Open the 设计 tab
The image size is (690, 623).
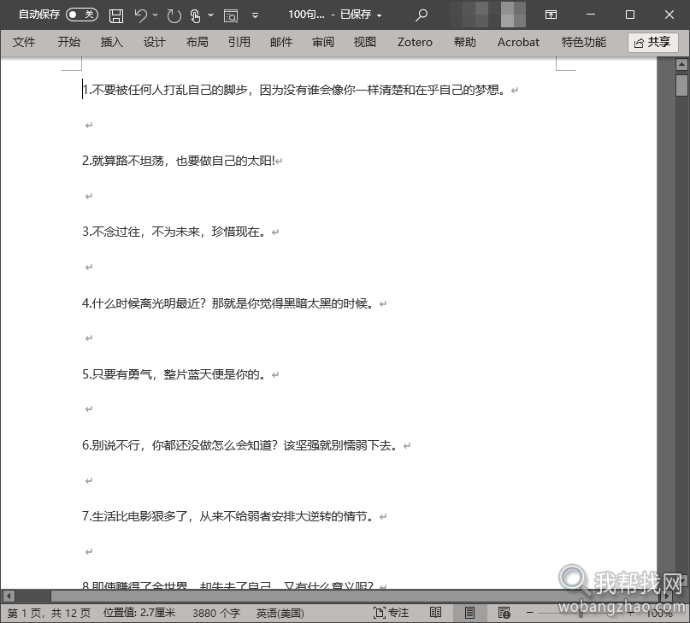coord(155,42)
